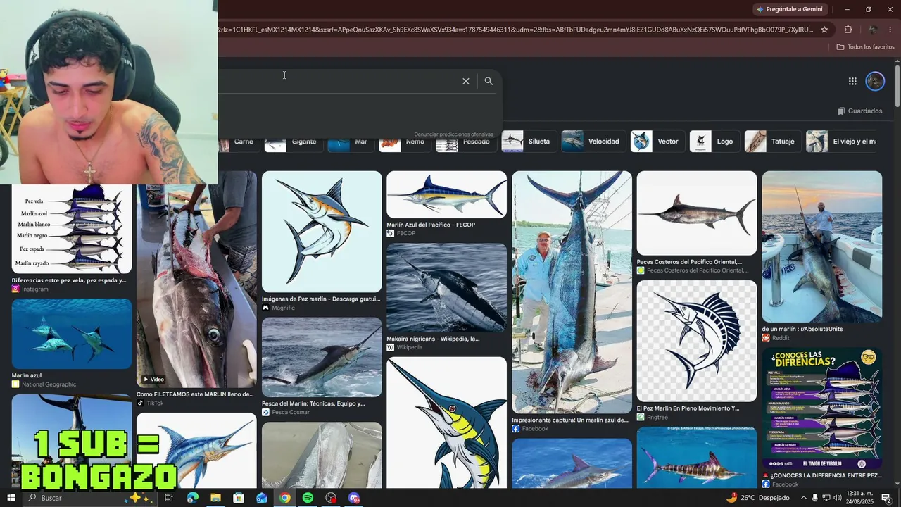Click 'Imágenes de Pez marlín - Descarga' caption

coord(321,299)
